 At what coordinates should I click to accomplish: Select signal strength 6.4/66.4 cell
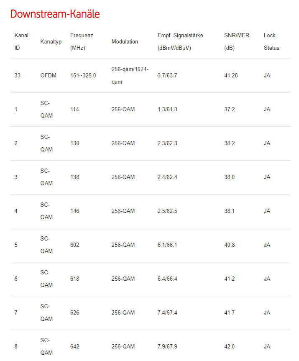point(167,279)
